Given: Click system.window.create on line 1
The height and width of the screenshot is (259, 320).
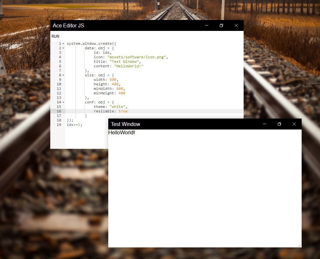Looking at the screenshot, I should point(89,43).
